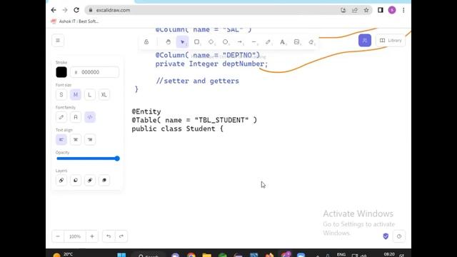Open Windows Start menu
Screen dimensions: 457x257
click(121, 255)
